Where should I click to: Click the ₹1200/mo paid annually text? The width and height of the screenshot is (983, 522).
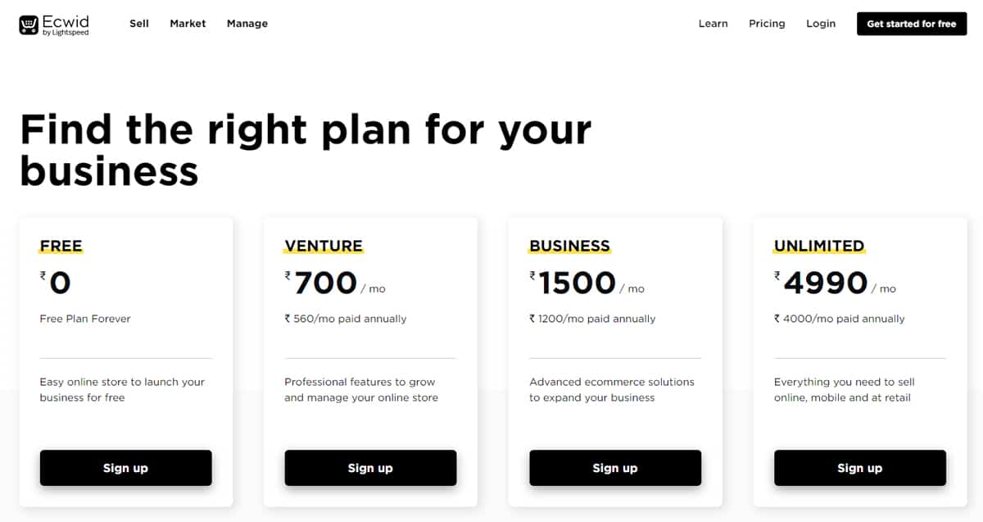[x=592, y=319]
